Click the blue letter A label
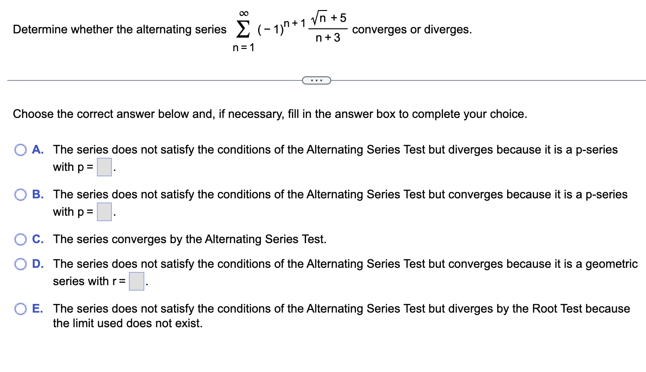The image size is (646, 372). point(37,149)
